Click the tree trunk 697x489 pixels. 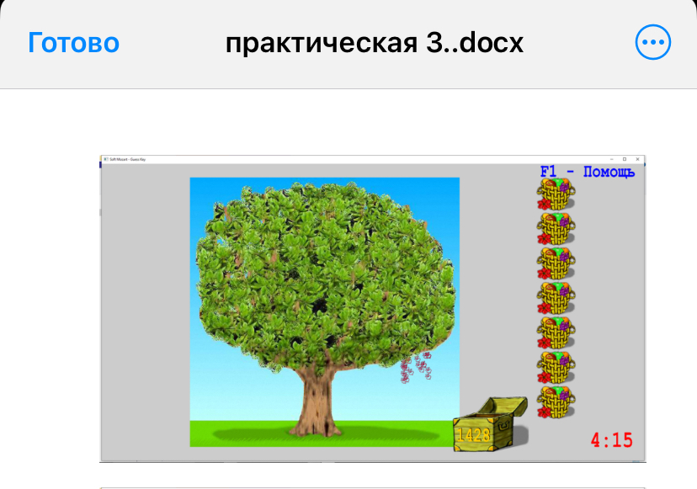click(320, 397)
